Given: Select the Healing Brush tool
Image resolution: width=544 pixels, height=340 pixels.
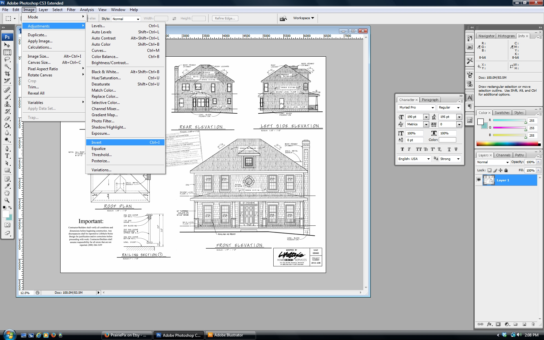Looking at the screenshot, I should pyautogui.click(x=7, y=90).
